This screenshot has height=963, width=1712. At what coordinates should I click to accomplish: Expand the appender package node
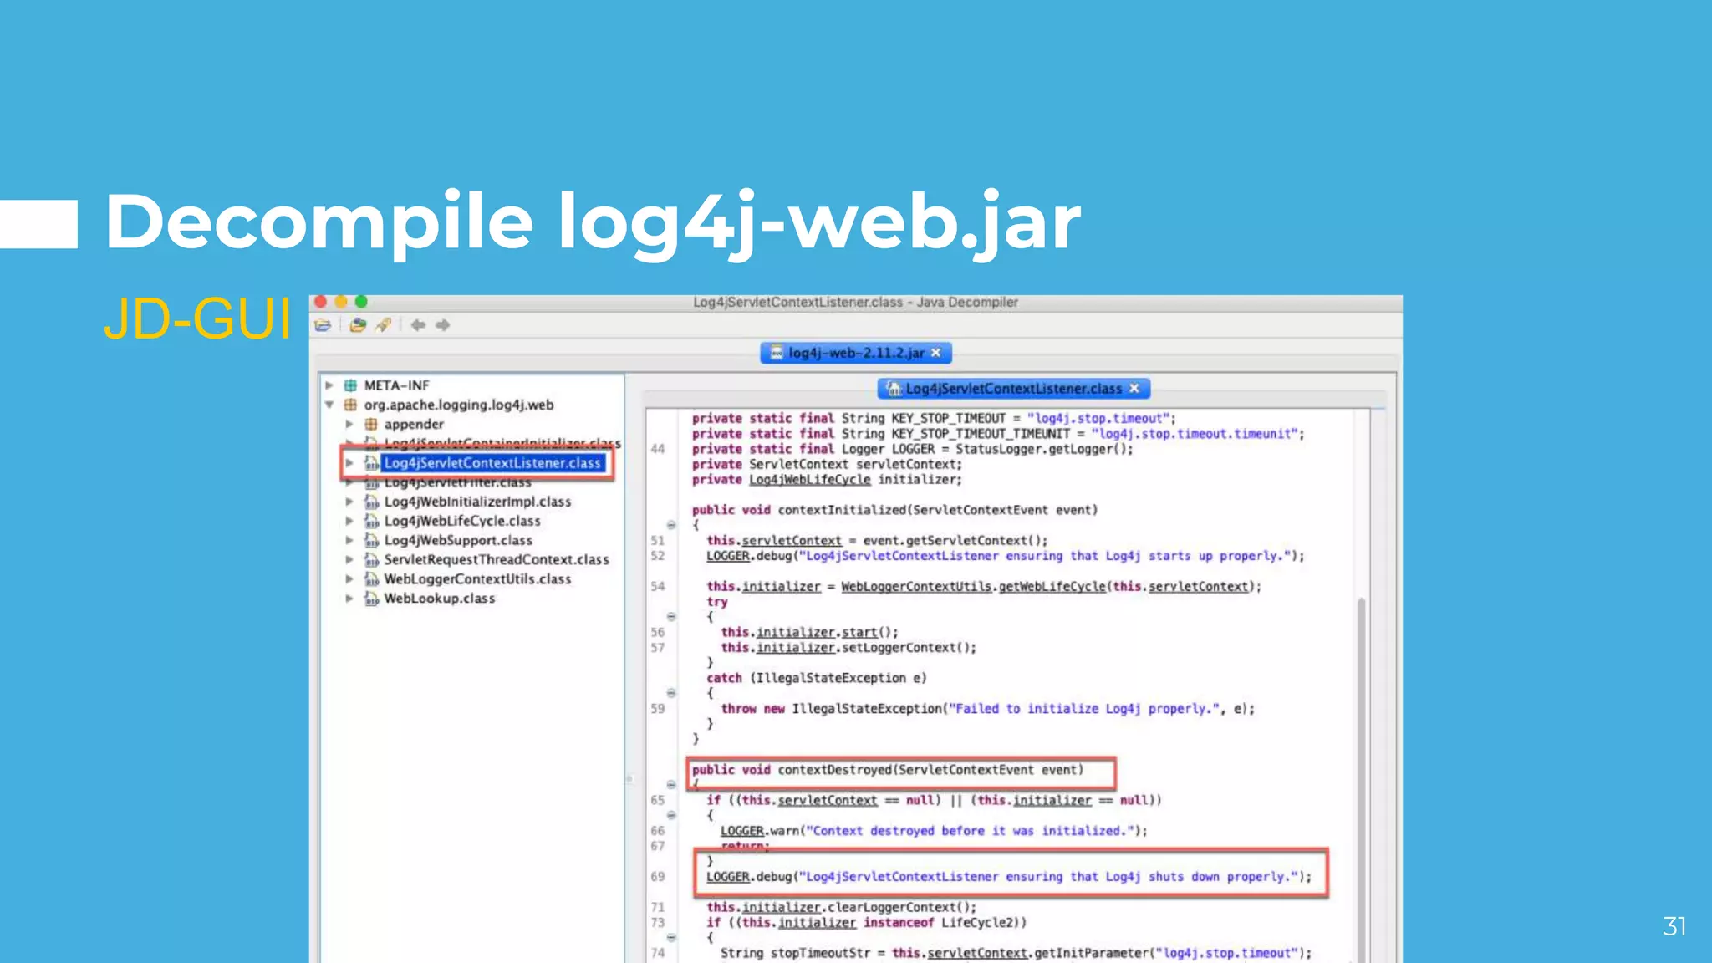pos(349,424)
